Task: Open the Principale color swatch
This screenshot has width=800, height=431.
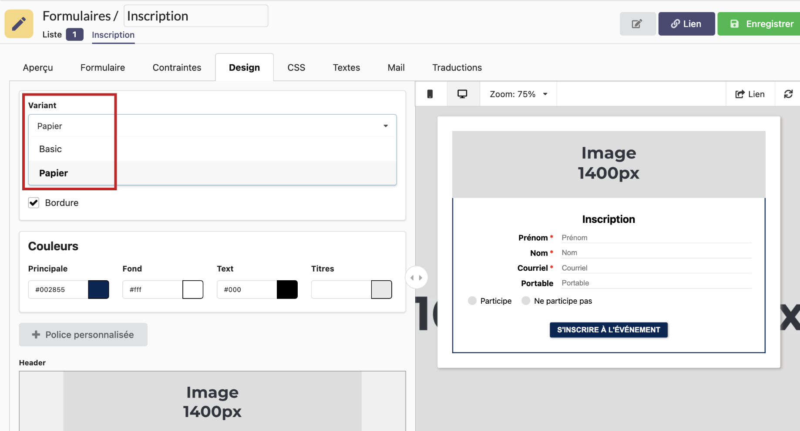Action: click(x=98, y=290)
